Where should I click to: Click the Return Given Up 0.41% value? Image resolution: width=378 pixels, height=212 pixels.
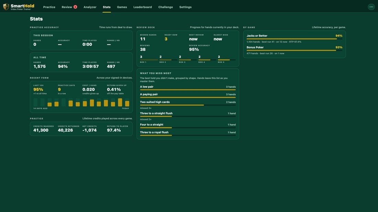[x=114, y=89]
